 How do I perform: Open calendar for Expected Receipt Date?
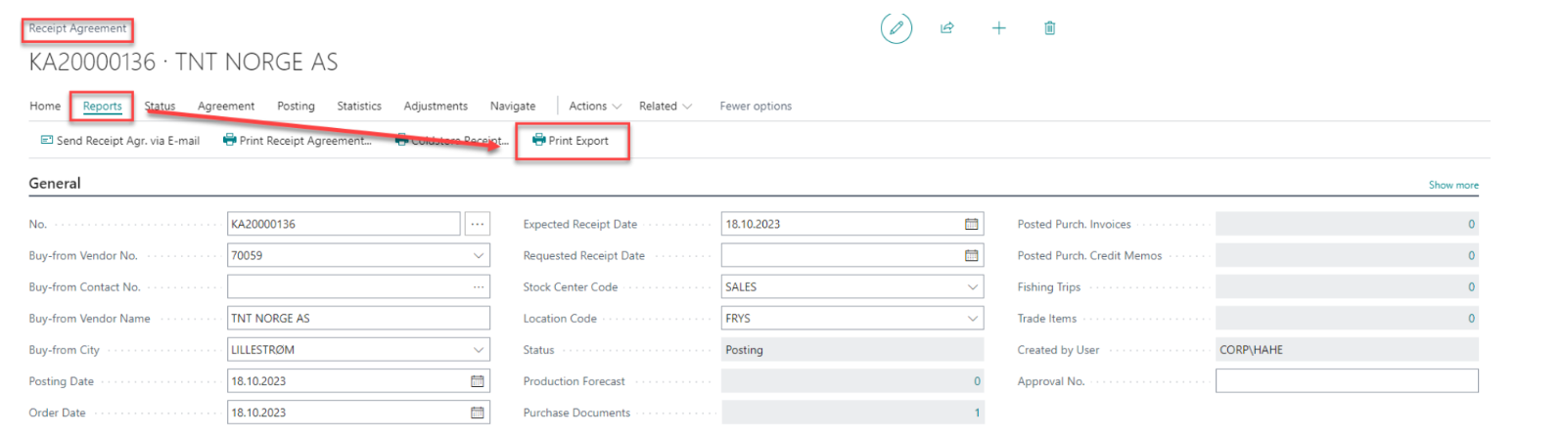971,225
